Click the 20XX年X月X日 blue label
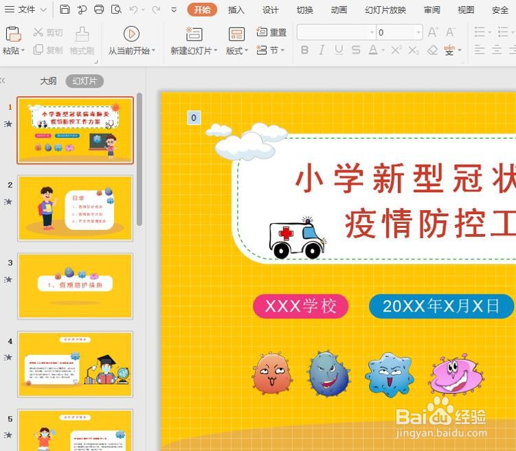The height and width of the screenshot is (451, 516). point(441,306)
